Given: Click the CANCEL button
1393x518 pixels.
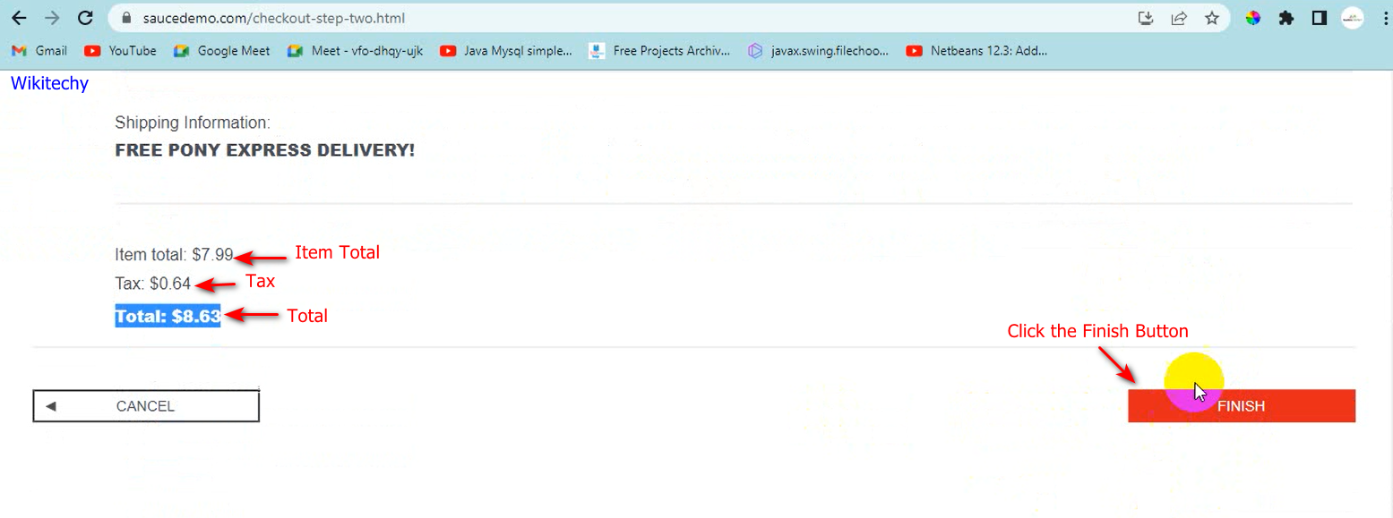Looking at the screenshot, I should tap(146, 406).
